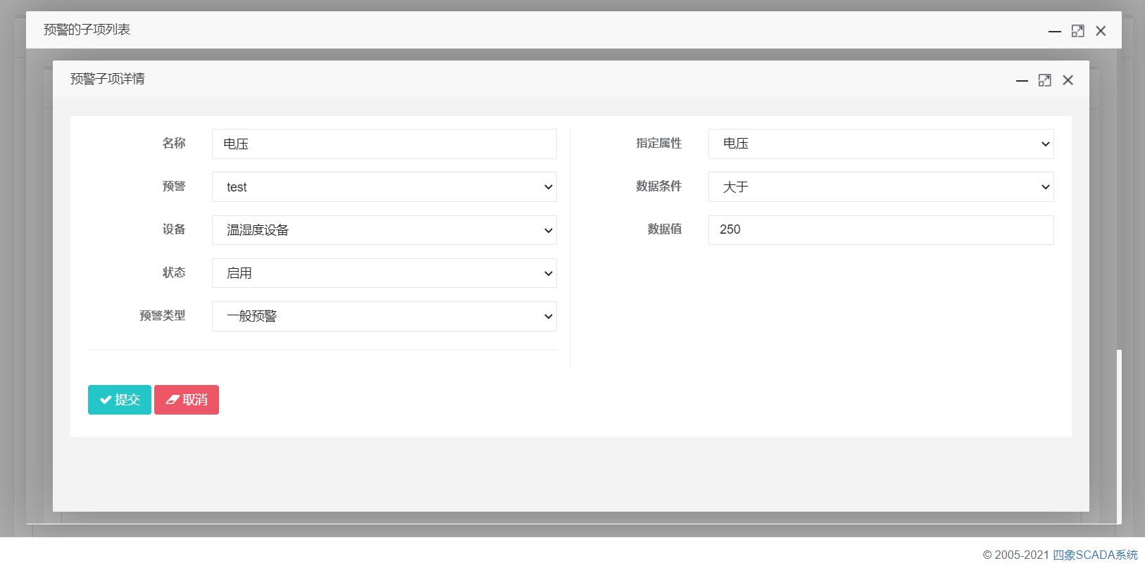This screenshot has height=568, width=1145.
Task: Expand the 设备 dropdown list
Action: (x=384, y=230)
